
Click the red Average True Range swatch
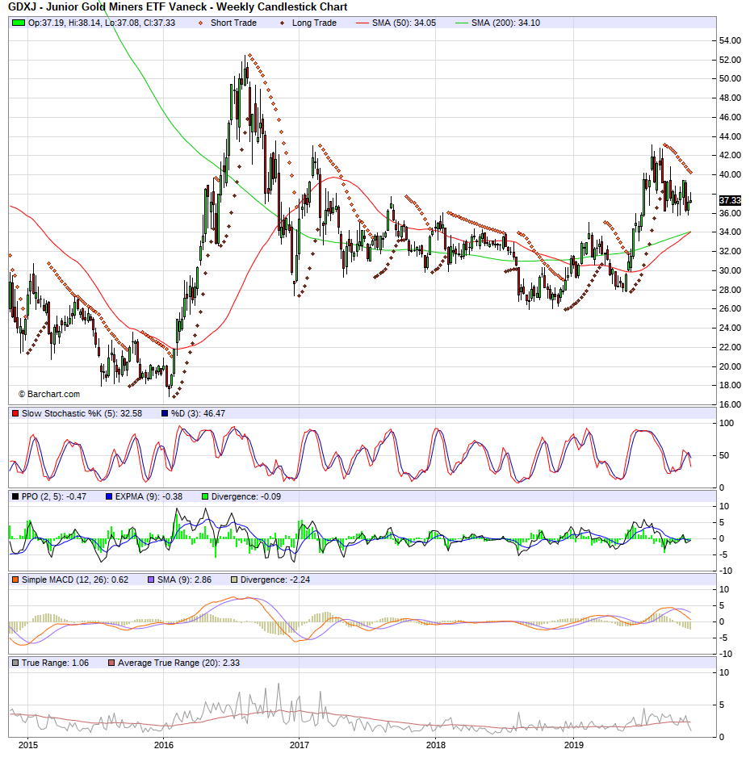[111, 663]
